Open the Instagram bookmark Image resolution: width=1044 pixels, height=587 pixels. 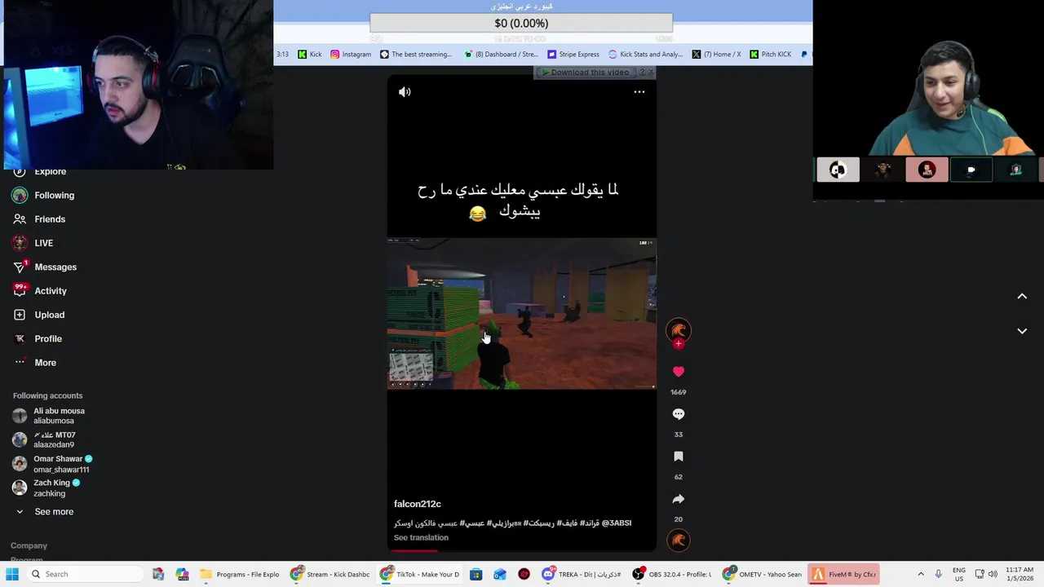click(x=351, y=55)
